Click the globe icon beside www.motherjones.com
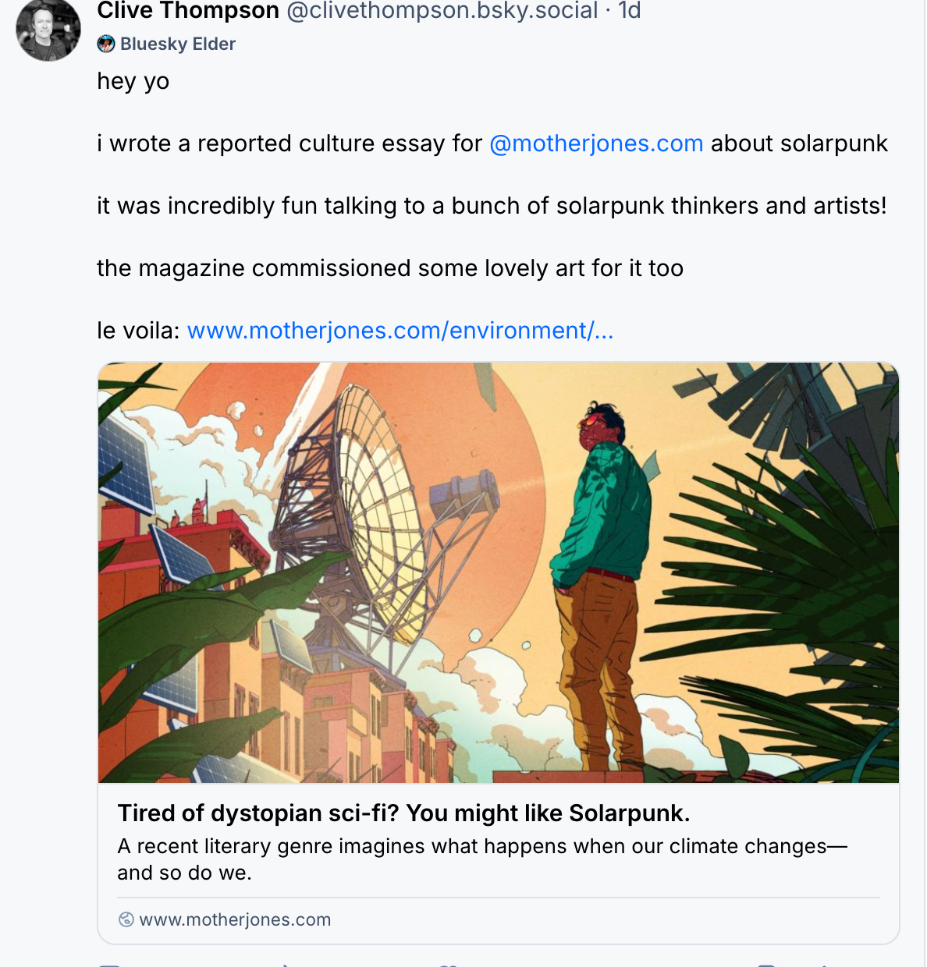This screenshot has height=967, width=927. 126,919
